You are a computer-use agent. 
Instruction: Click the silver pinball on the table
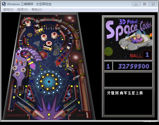(60, 66)
